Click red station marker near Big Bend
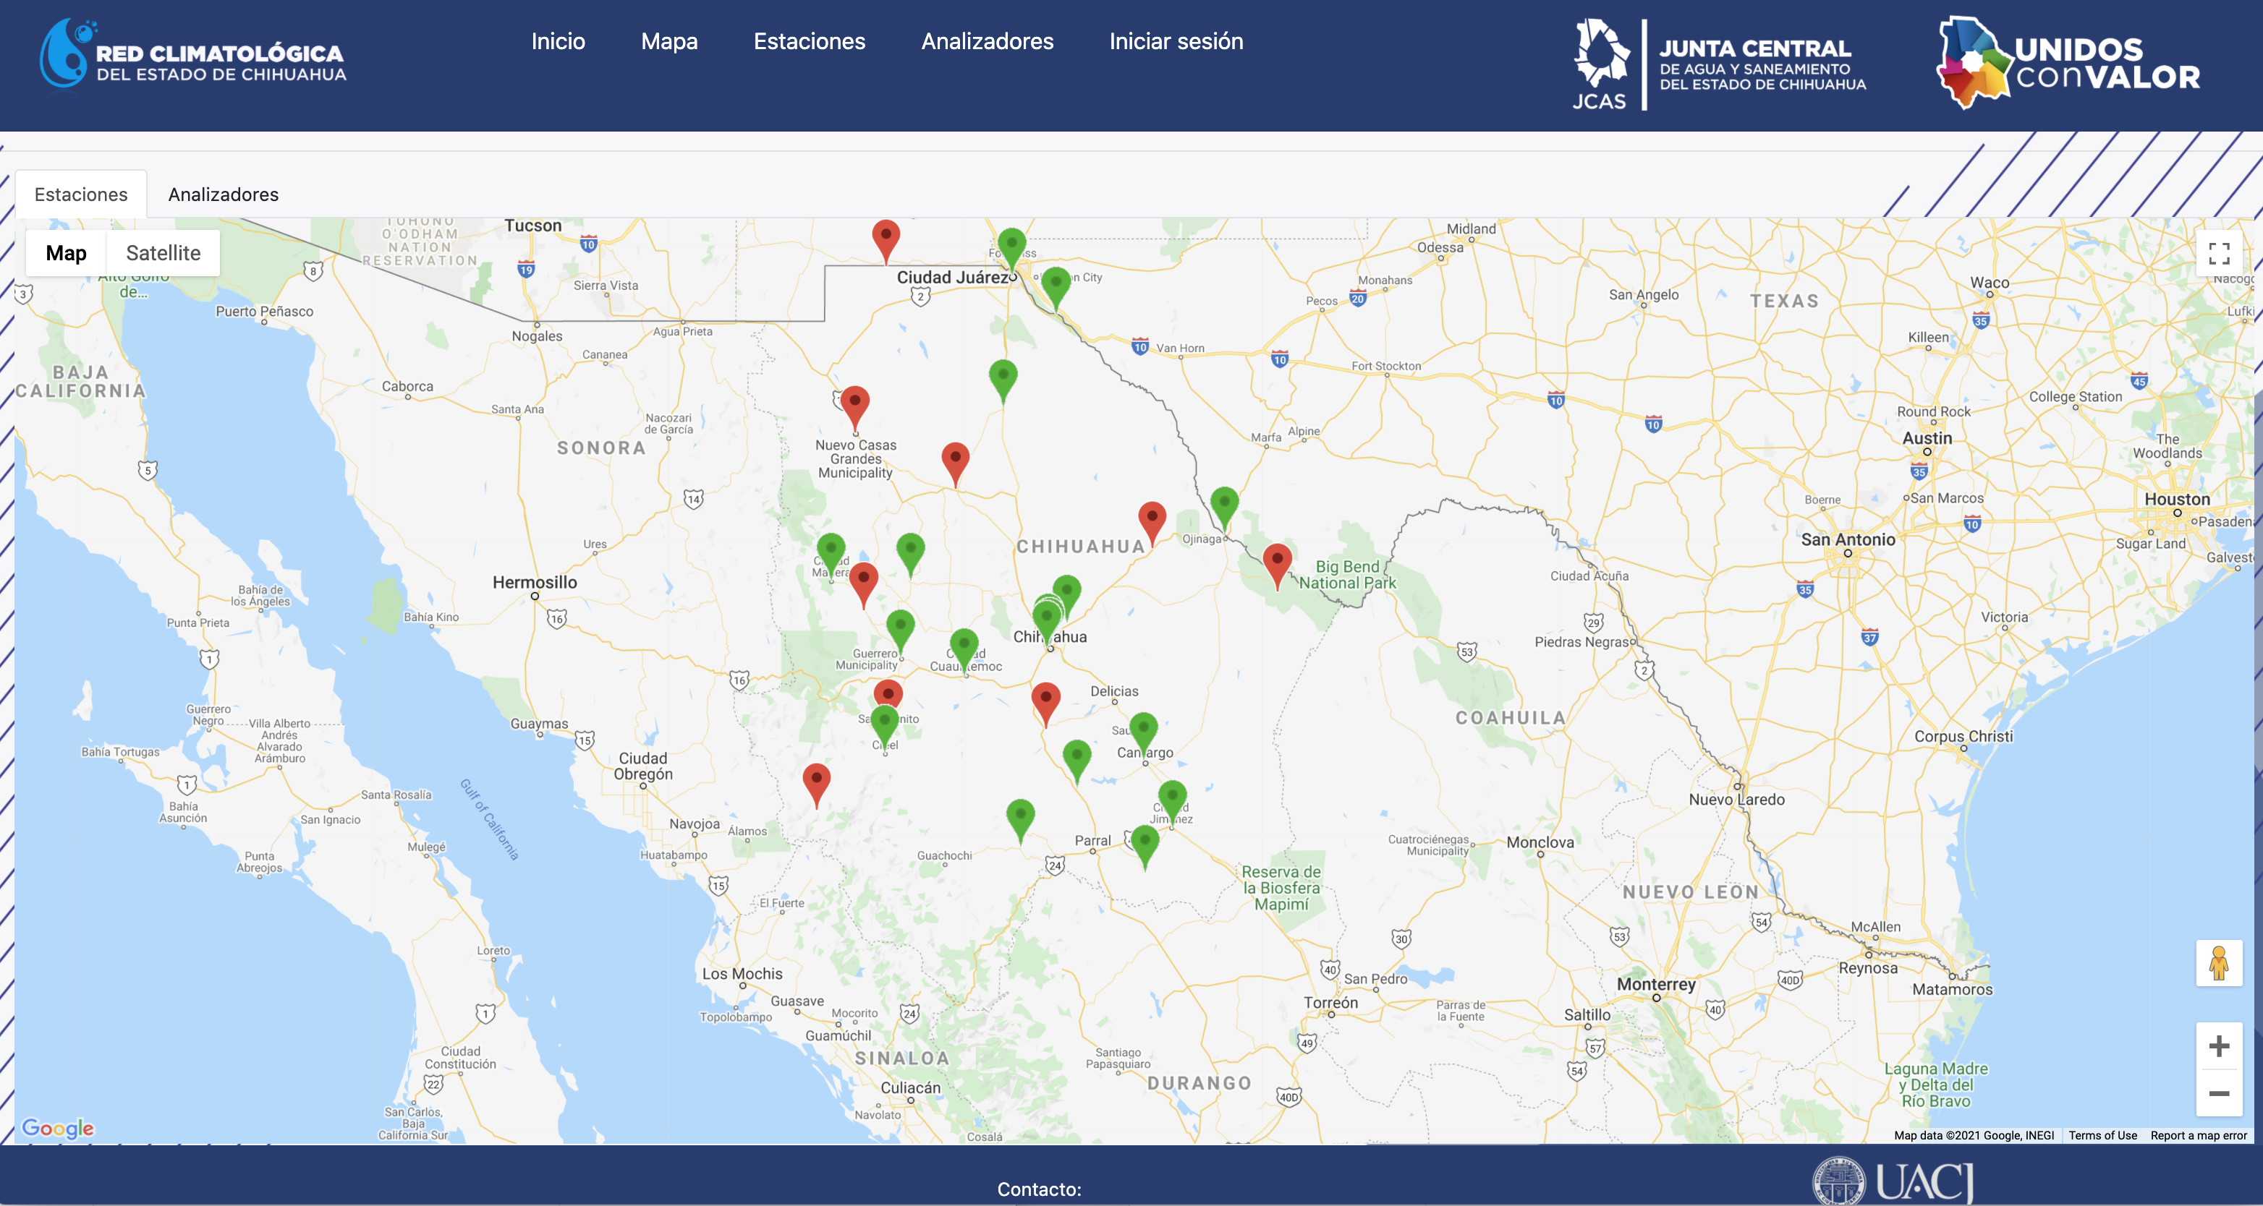 (1276, 561)
